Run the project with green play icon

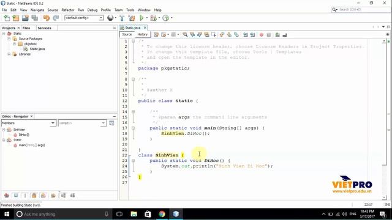tap(141, 18)
